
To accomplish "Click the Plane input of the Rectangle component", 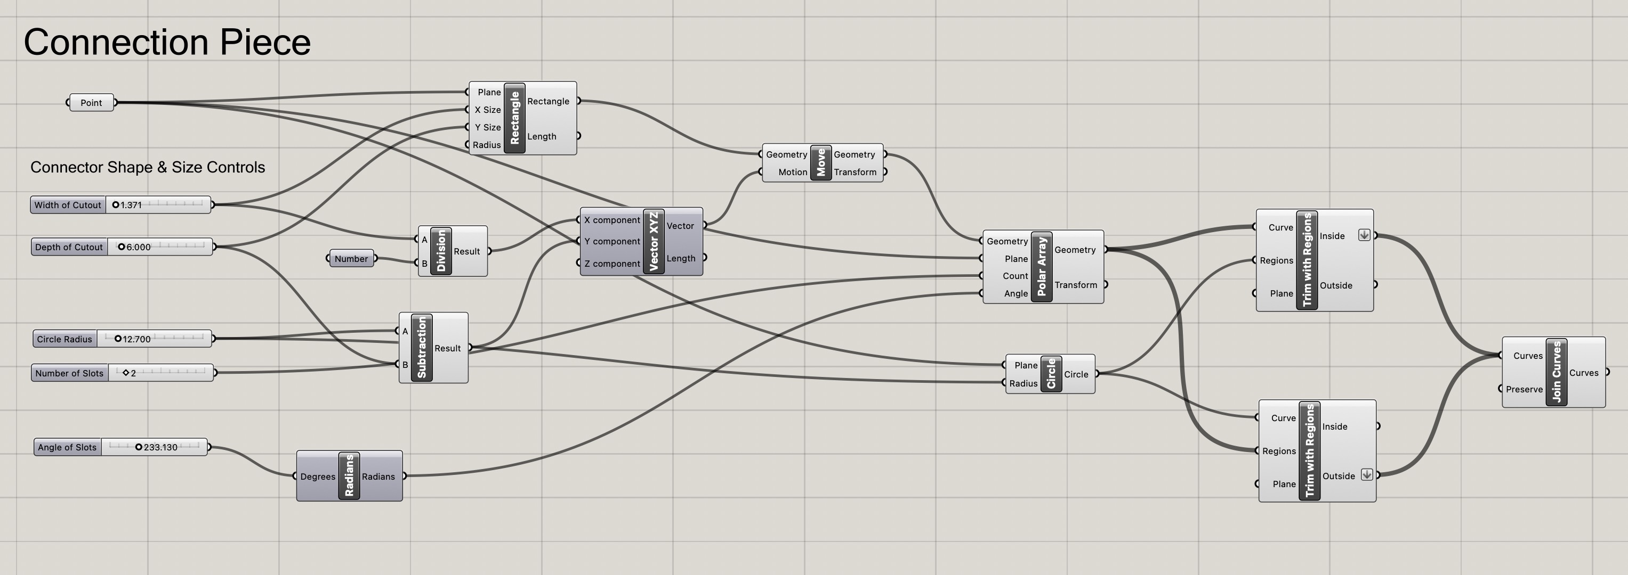I will pyautogui.click(x=489, y=92).
